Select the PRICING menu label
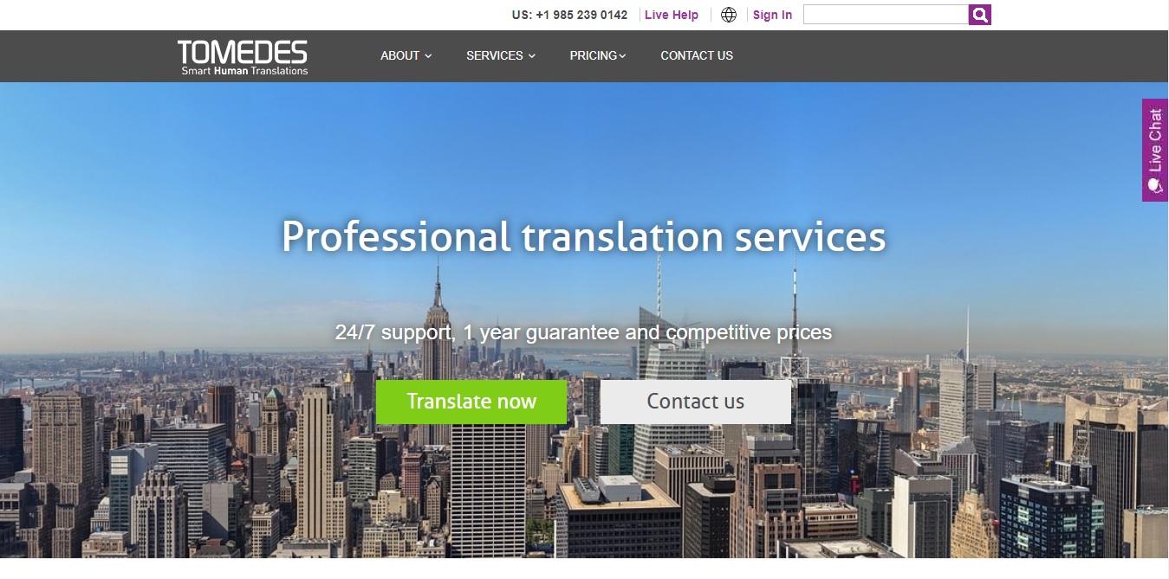The image size is (1169, 579). tap(593, 55)
